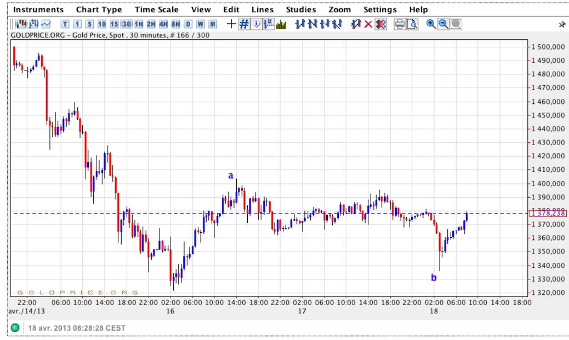Viewport: 569px width, 340px height.
Task: Select the candlestick chart type icon
Action: click(x=21, y=24)
